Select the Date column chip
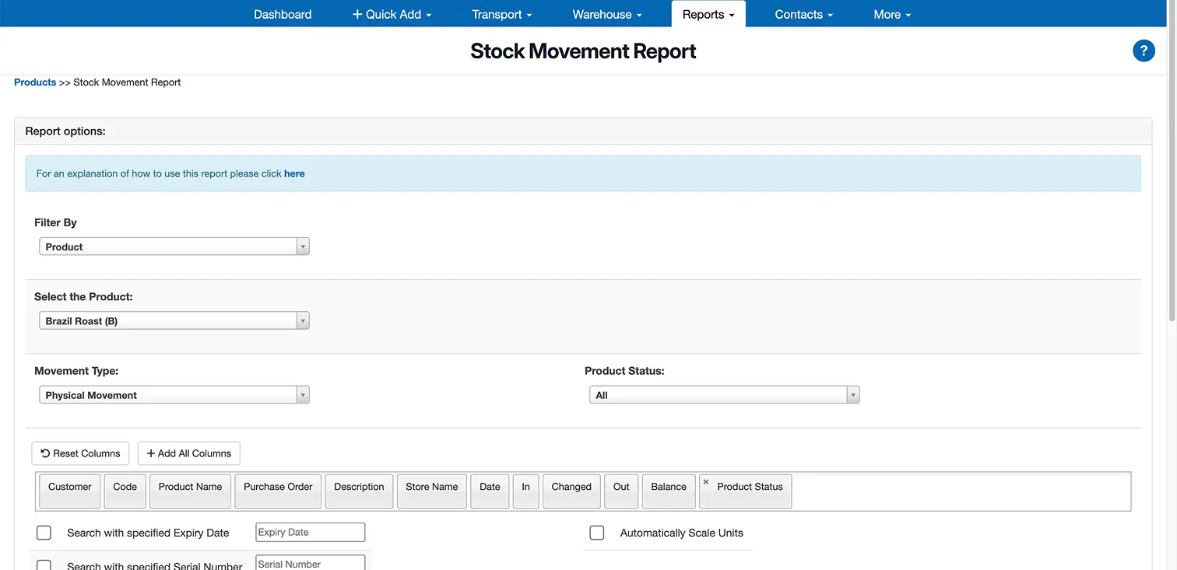The image size is (1177, 570). click(490, 491)
